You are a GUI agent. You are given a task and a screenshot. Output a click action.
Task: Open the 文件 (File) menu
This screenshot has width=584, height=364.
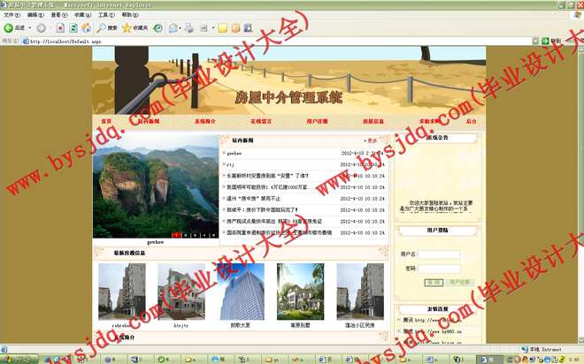point(11,15)
